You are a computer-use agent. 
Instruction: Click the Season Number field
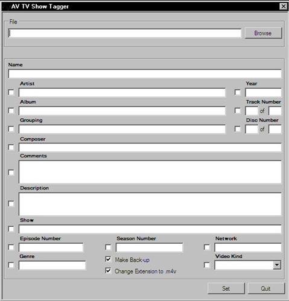(149, 247)
